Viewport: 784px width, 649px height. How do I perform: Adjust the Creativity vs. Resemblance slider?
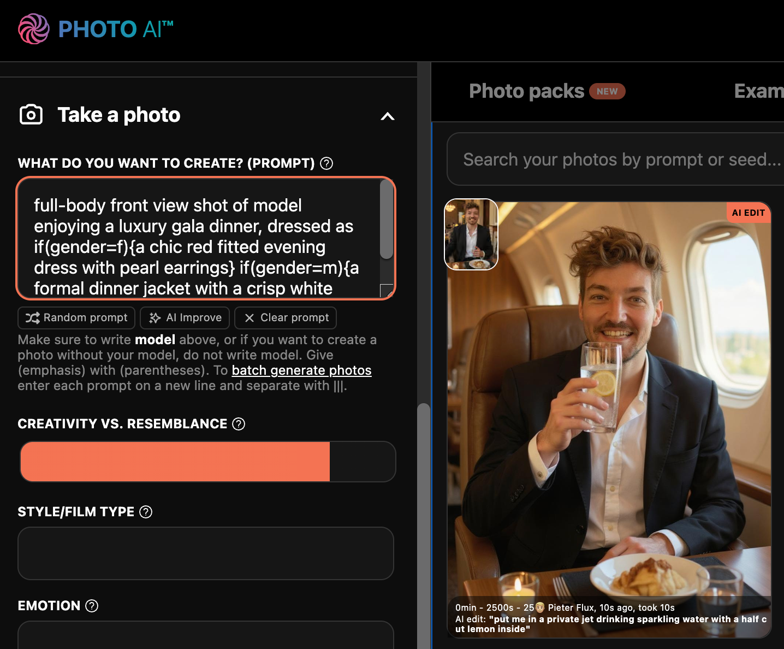click(x=208, y=462)
